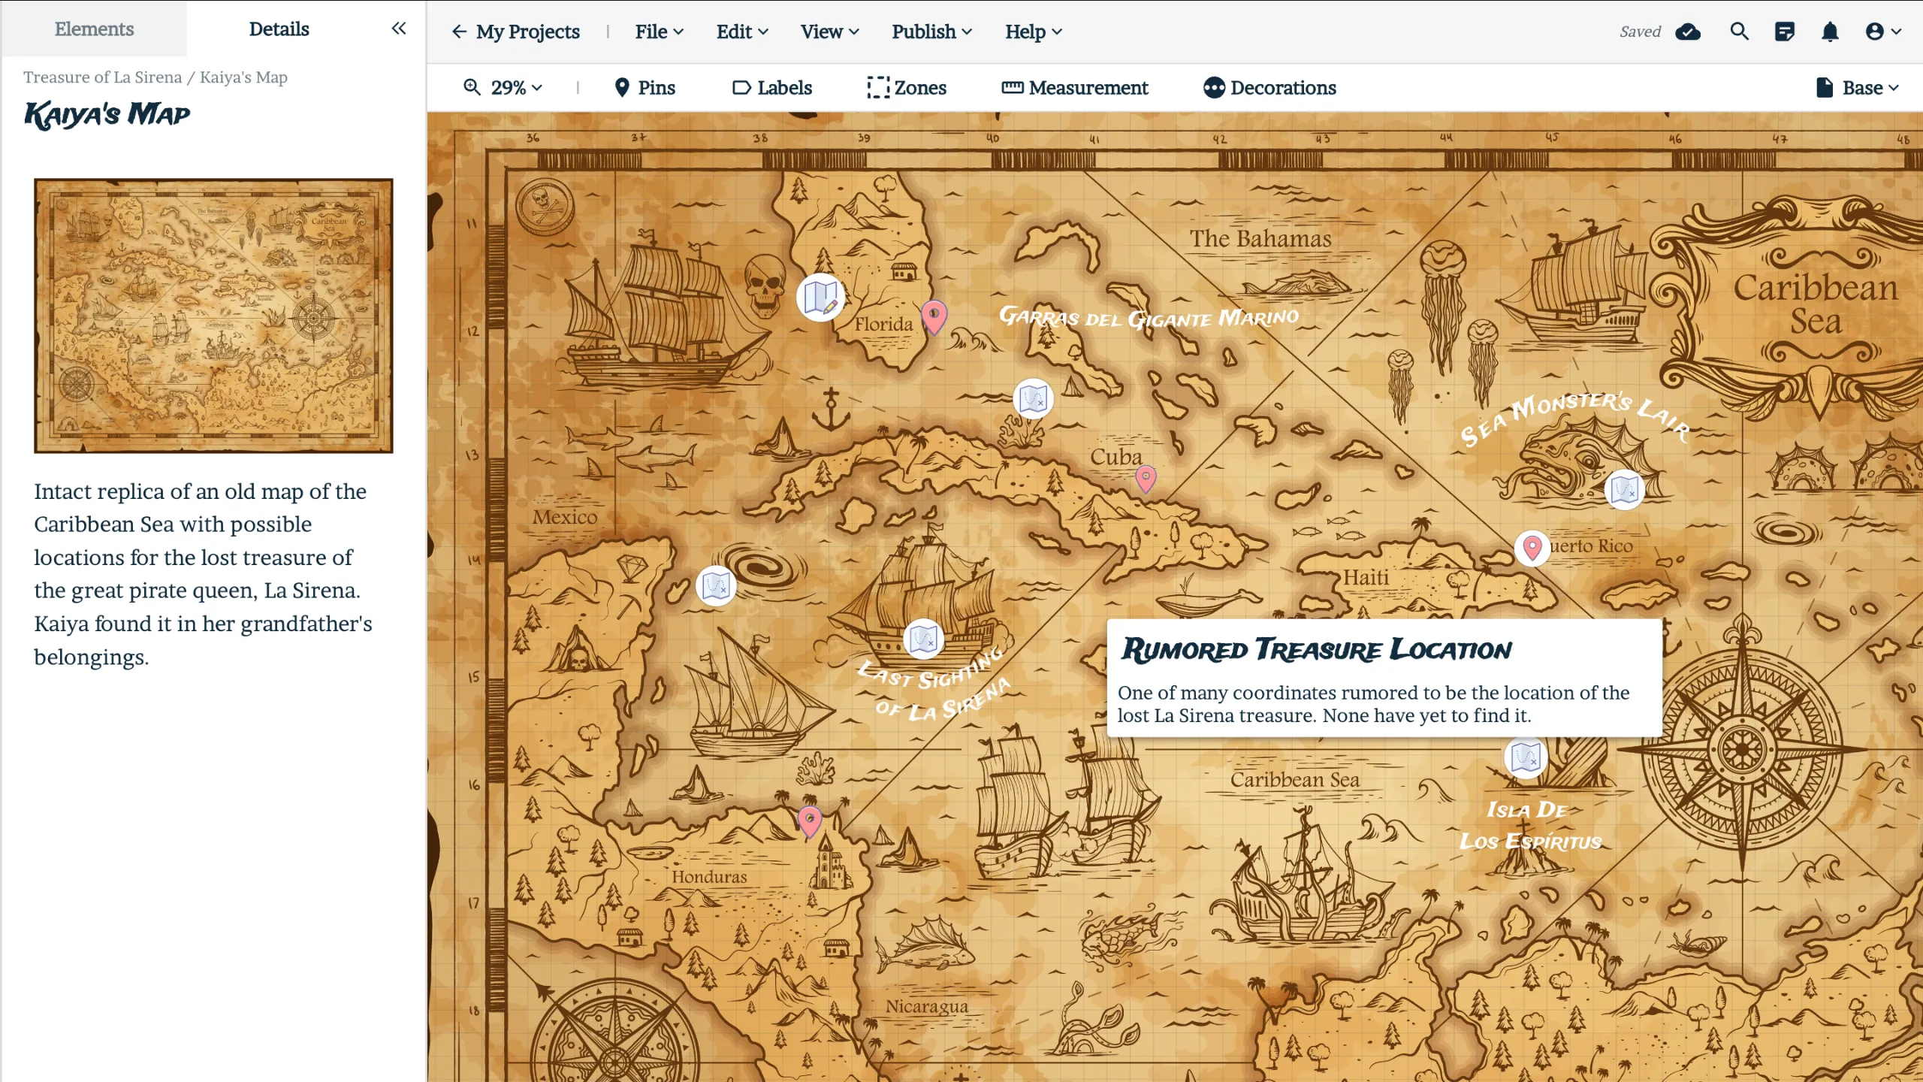Open the notifications bell
Screen dimensions: 1923x1082
click(1831, 32)
